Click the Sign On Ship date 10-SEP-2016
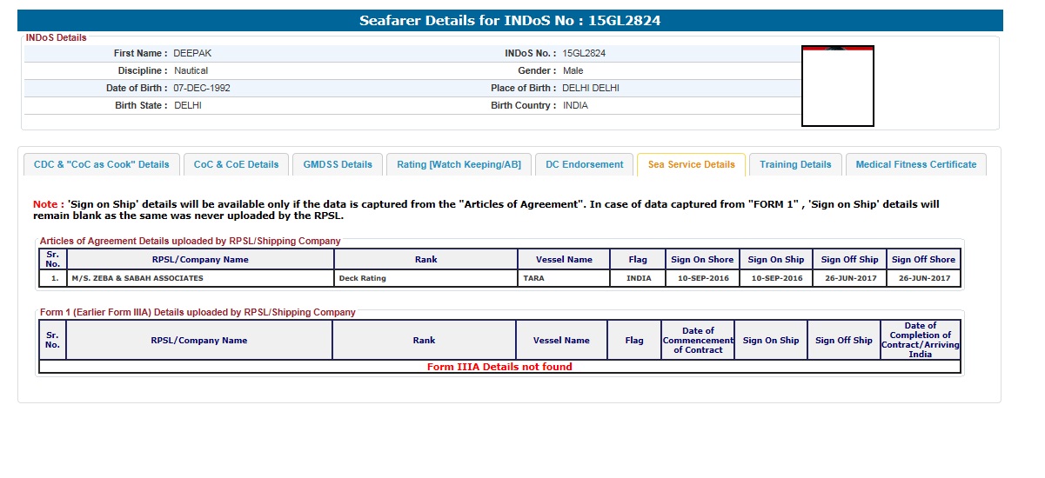Viewport: 1045px width, 478px height. (x=776, y=278)
